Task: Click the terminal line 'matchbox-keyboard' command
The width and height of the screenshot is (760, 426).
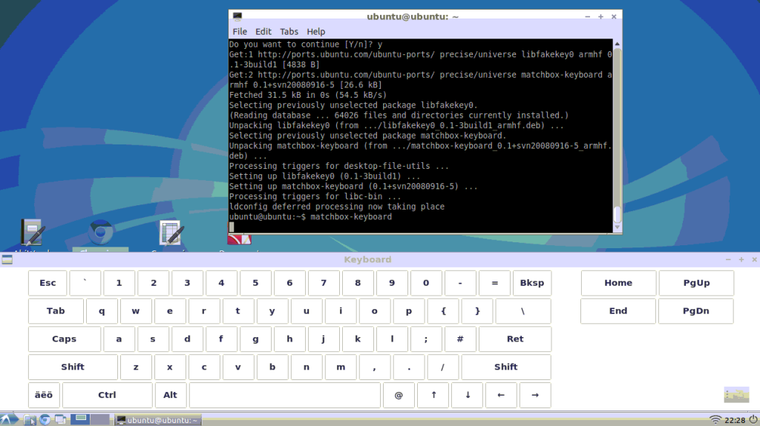Action: [351, 217]
